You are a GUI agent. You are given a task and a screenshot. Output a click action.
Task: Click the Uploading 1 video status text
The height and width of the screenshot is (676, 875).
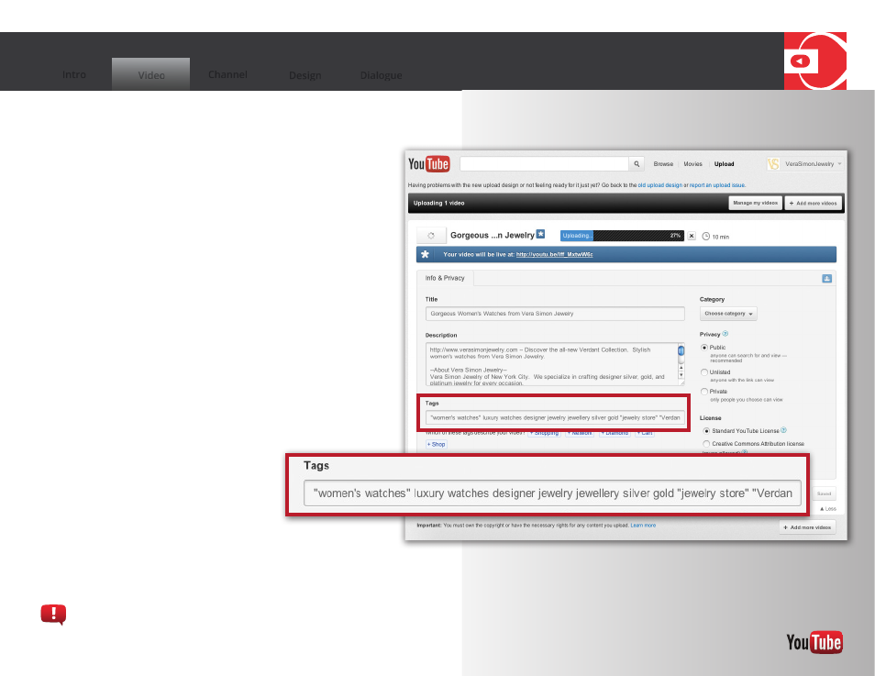[438, 204]
